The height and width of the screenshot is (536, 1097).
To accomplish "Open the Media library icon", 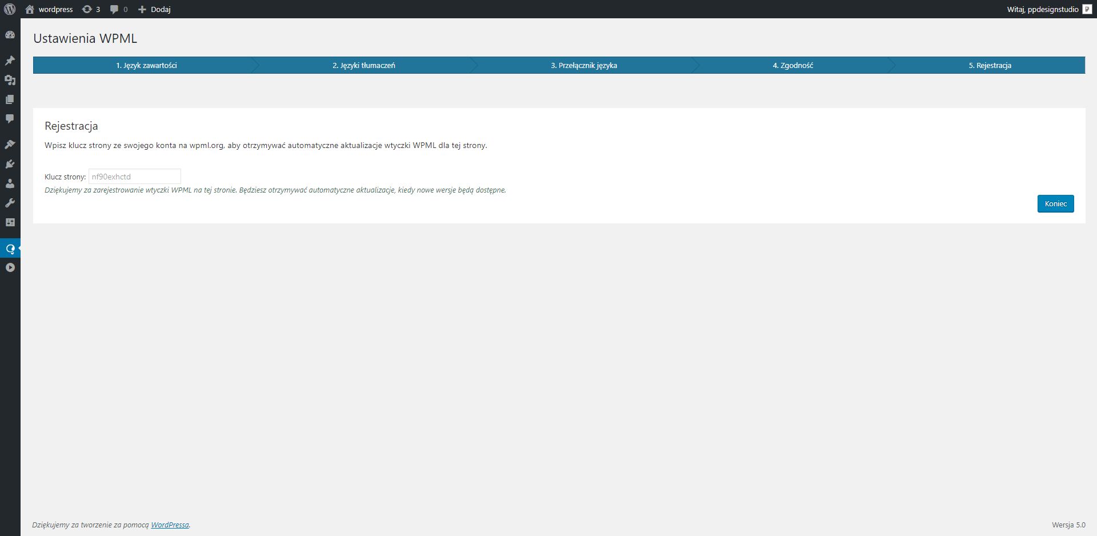I will [10, 80].
